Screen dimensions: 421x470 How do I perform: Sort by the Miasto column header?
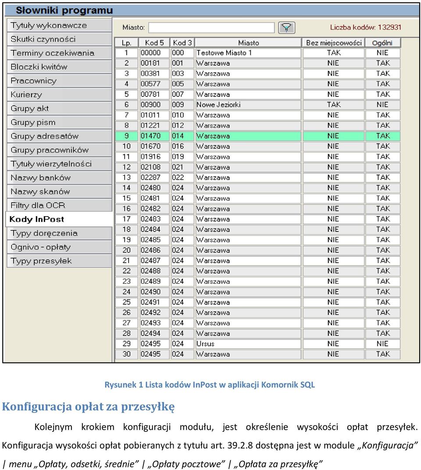[x=248, y=43]
